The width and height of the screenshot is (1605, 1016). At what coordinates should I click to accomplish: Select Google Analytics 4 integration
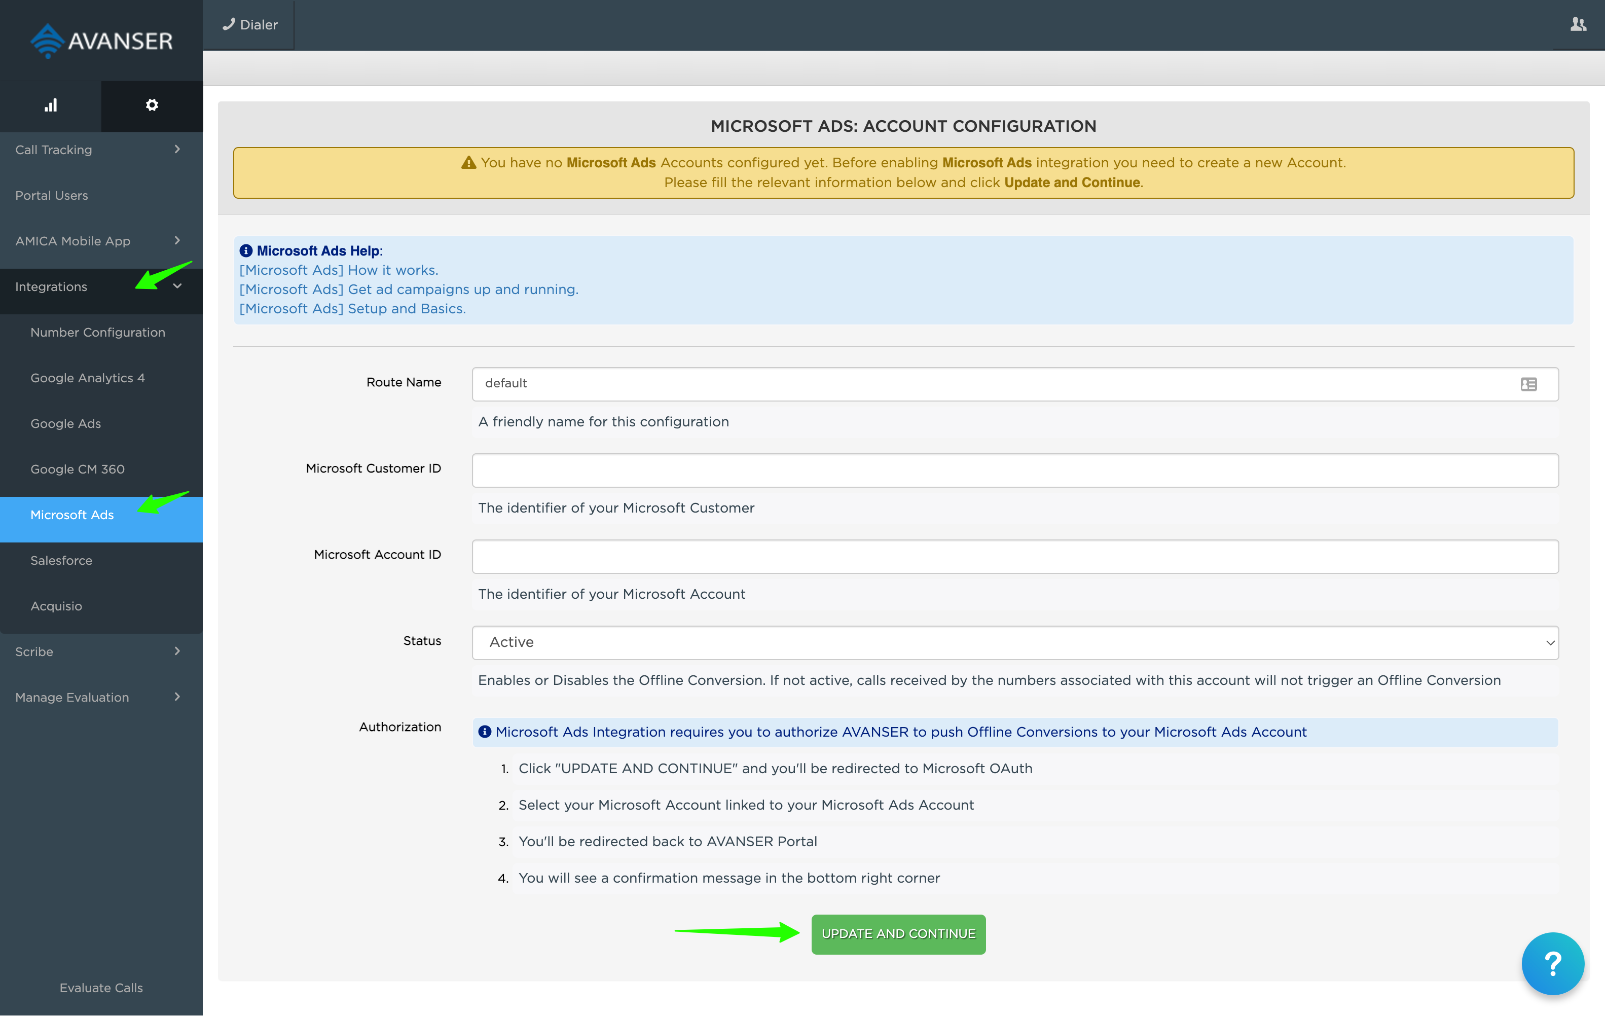(x=87, y=378)
